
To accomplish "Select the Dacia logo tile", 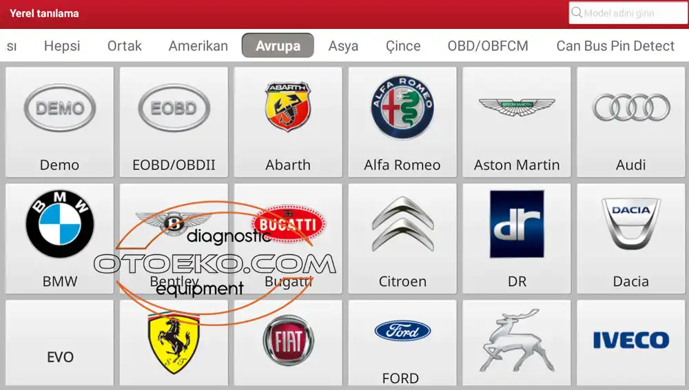I will (630, 238).
